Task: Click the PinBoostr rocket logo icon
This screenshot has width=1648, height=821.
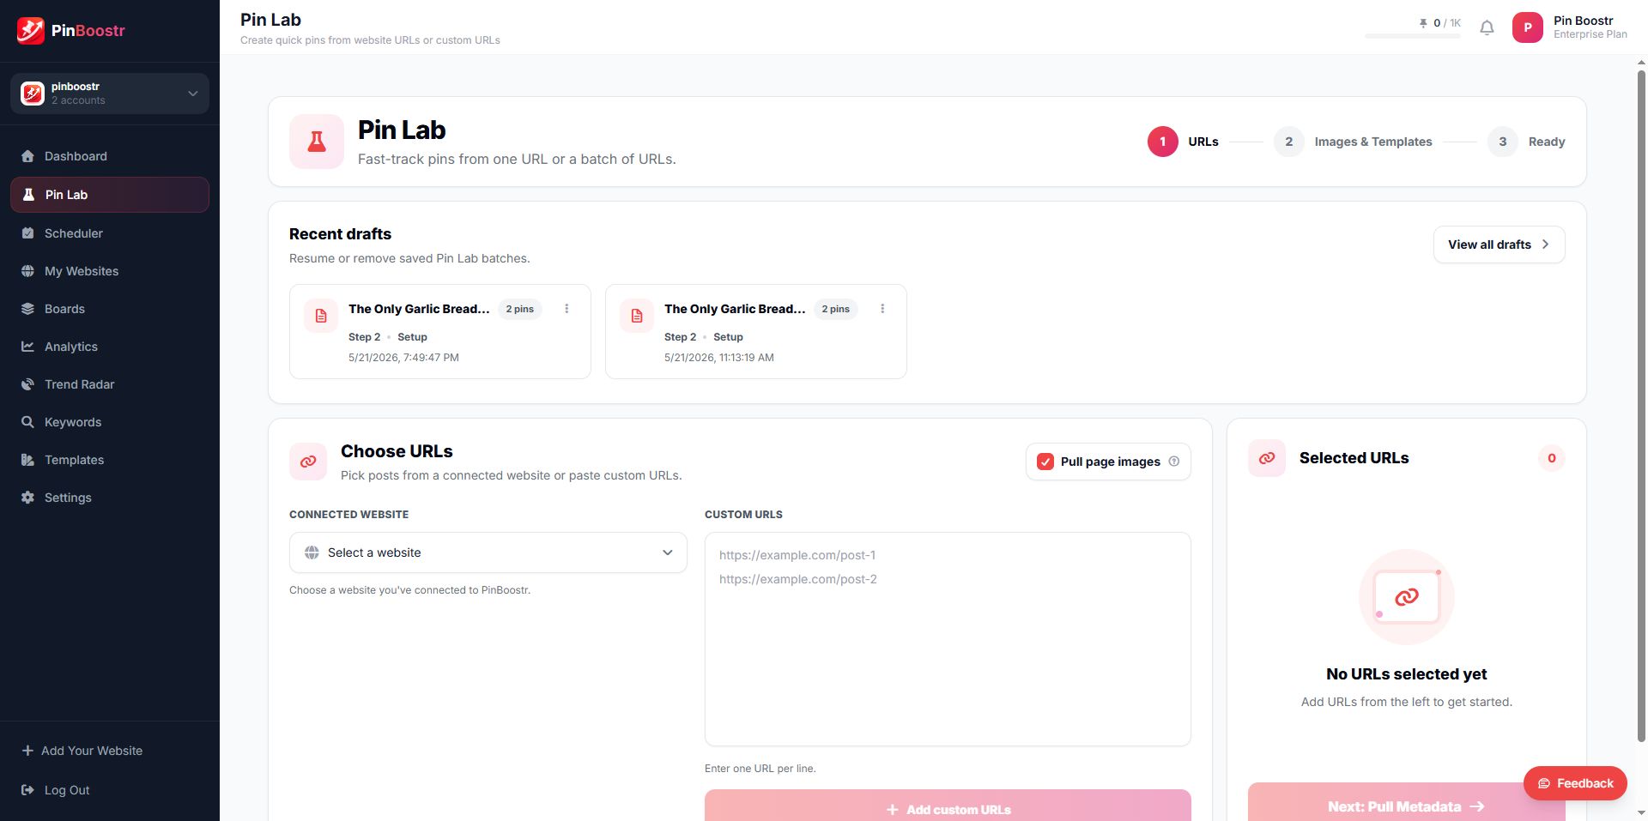Action: 31,30
